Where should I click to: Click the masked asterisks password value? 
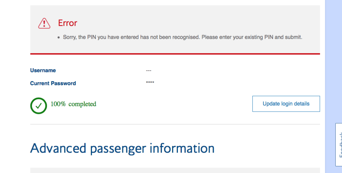[x=150, y=82]
